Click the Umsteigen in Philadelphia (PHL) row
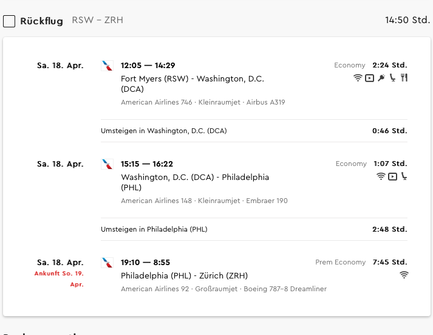Screen dimensions: 433x335 coord(254,229)
